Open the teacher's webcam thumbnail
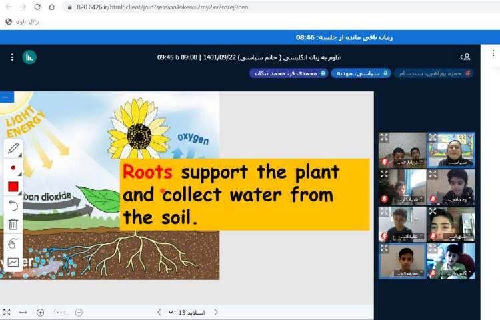Screen dimensions: 500x320 coord(451,149)
